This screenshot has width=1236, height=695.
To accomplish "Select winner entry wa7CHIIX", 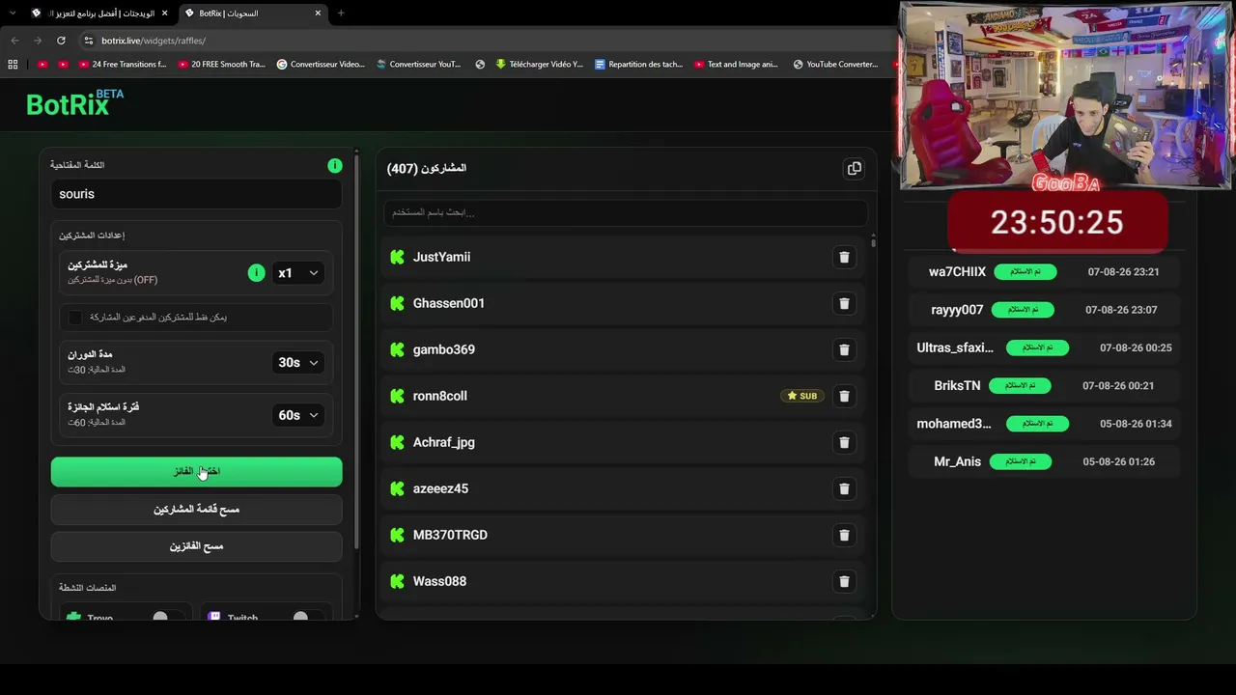I will (x=1044, y=272).
